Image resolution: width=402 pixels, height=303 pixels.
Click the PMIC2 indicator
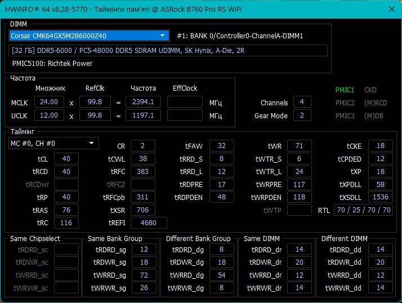345,103
